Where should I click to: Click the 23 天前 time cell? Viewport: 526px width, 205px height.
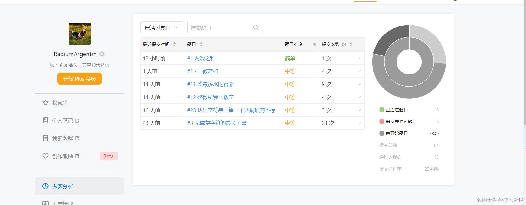[x=151, y=123]
